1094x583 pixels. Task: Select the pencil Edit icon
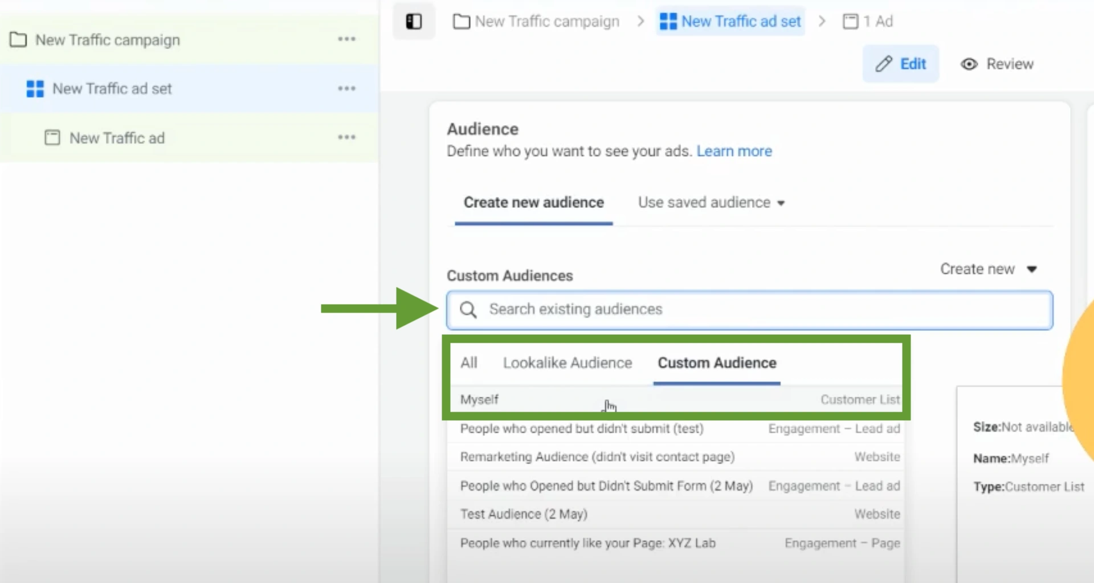tap(883, 64)
